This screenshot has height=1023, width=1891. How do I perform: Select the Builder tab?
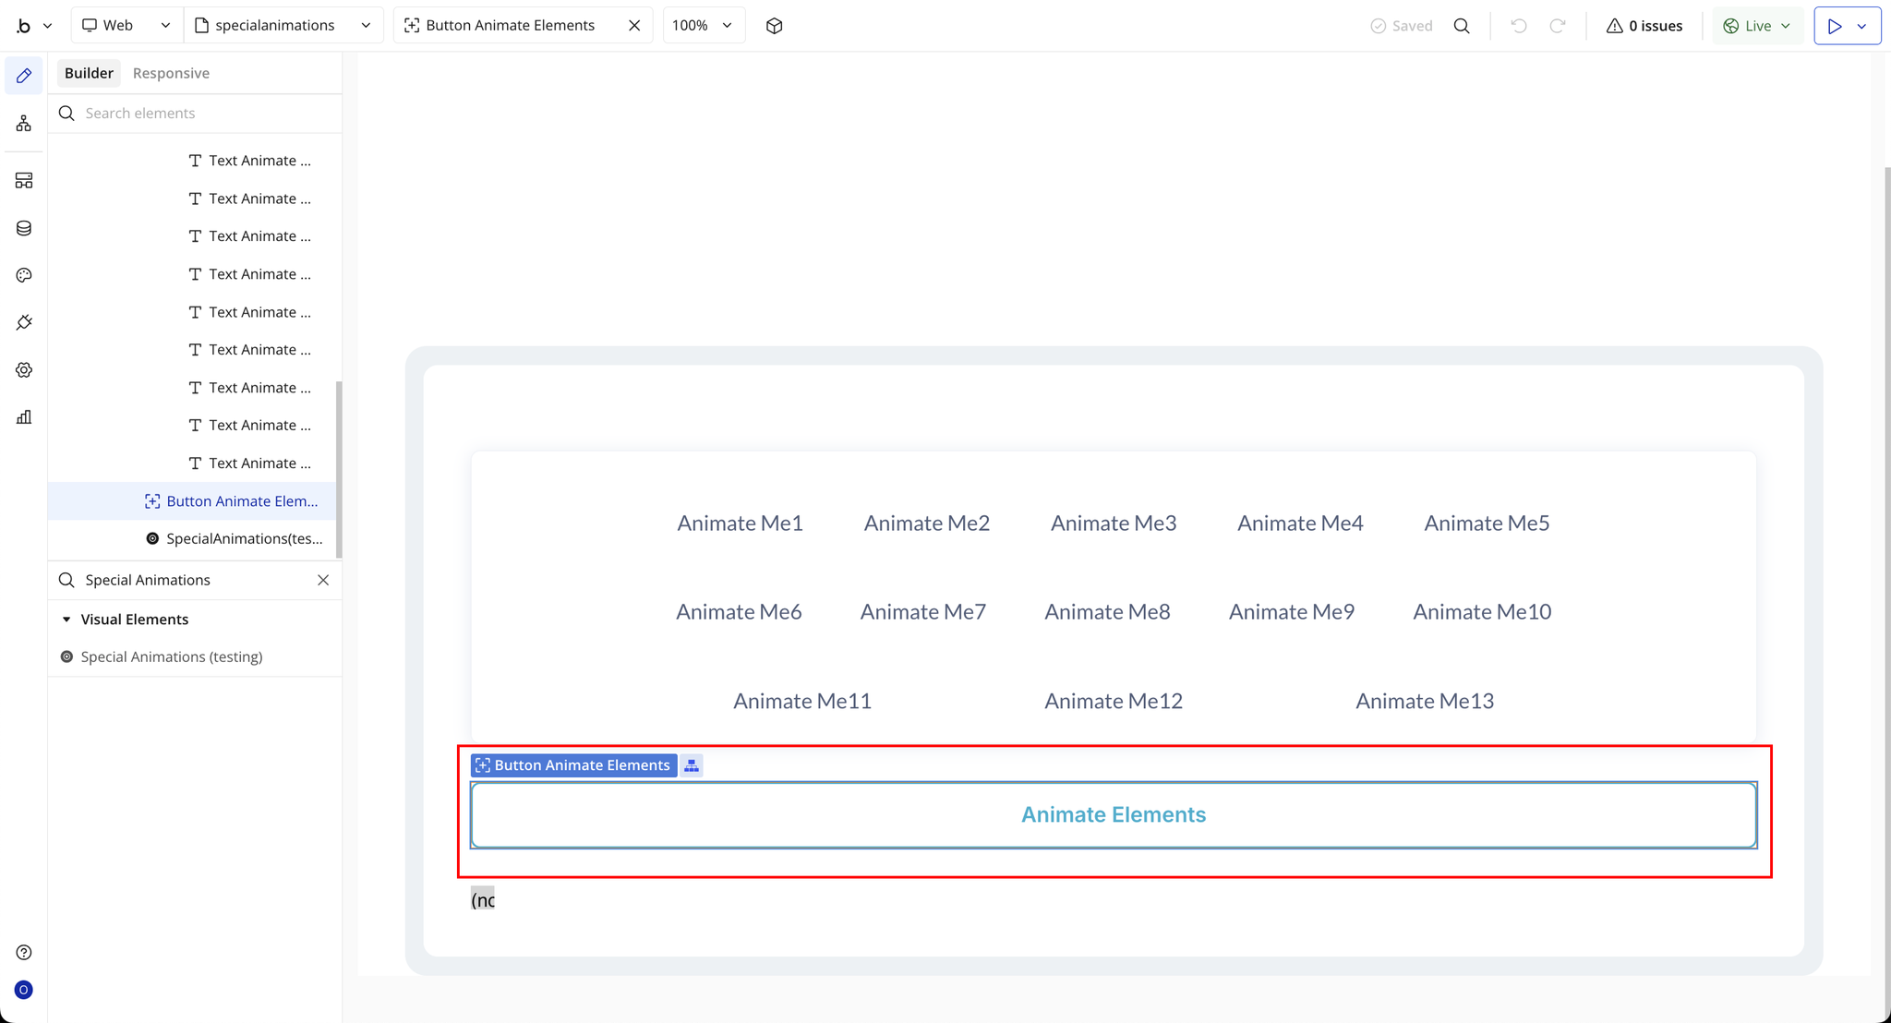click(89, 73)
